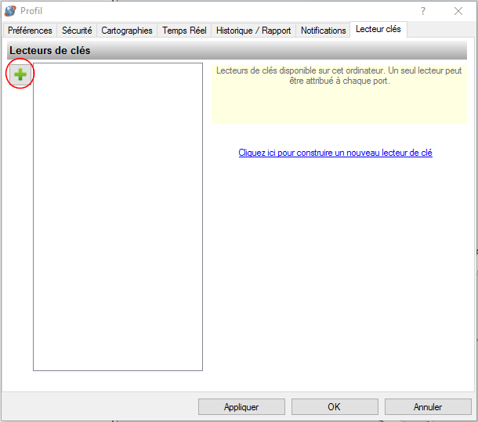This screenshot has height=422, width=478.
Task: Click the Profil app icon in title bar
Action: (10, 11)
